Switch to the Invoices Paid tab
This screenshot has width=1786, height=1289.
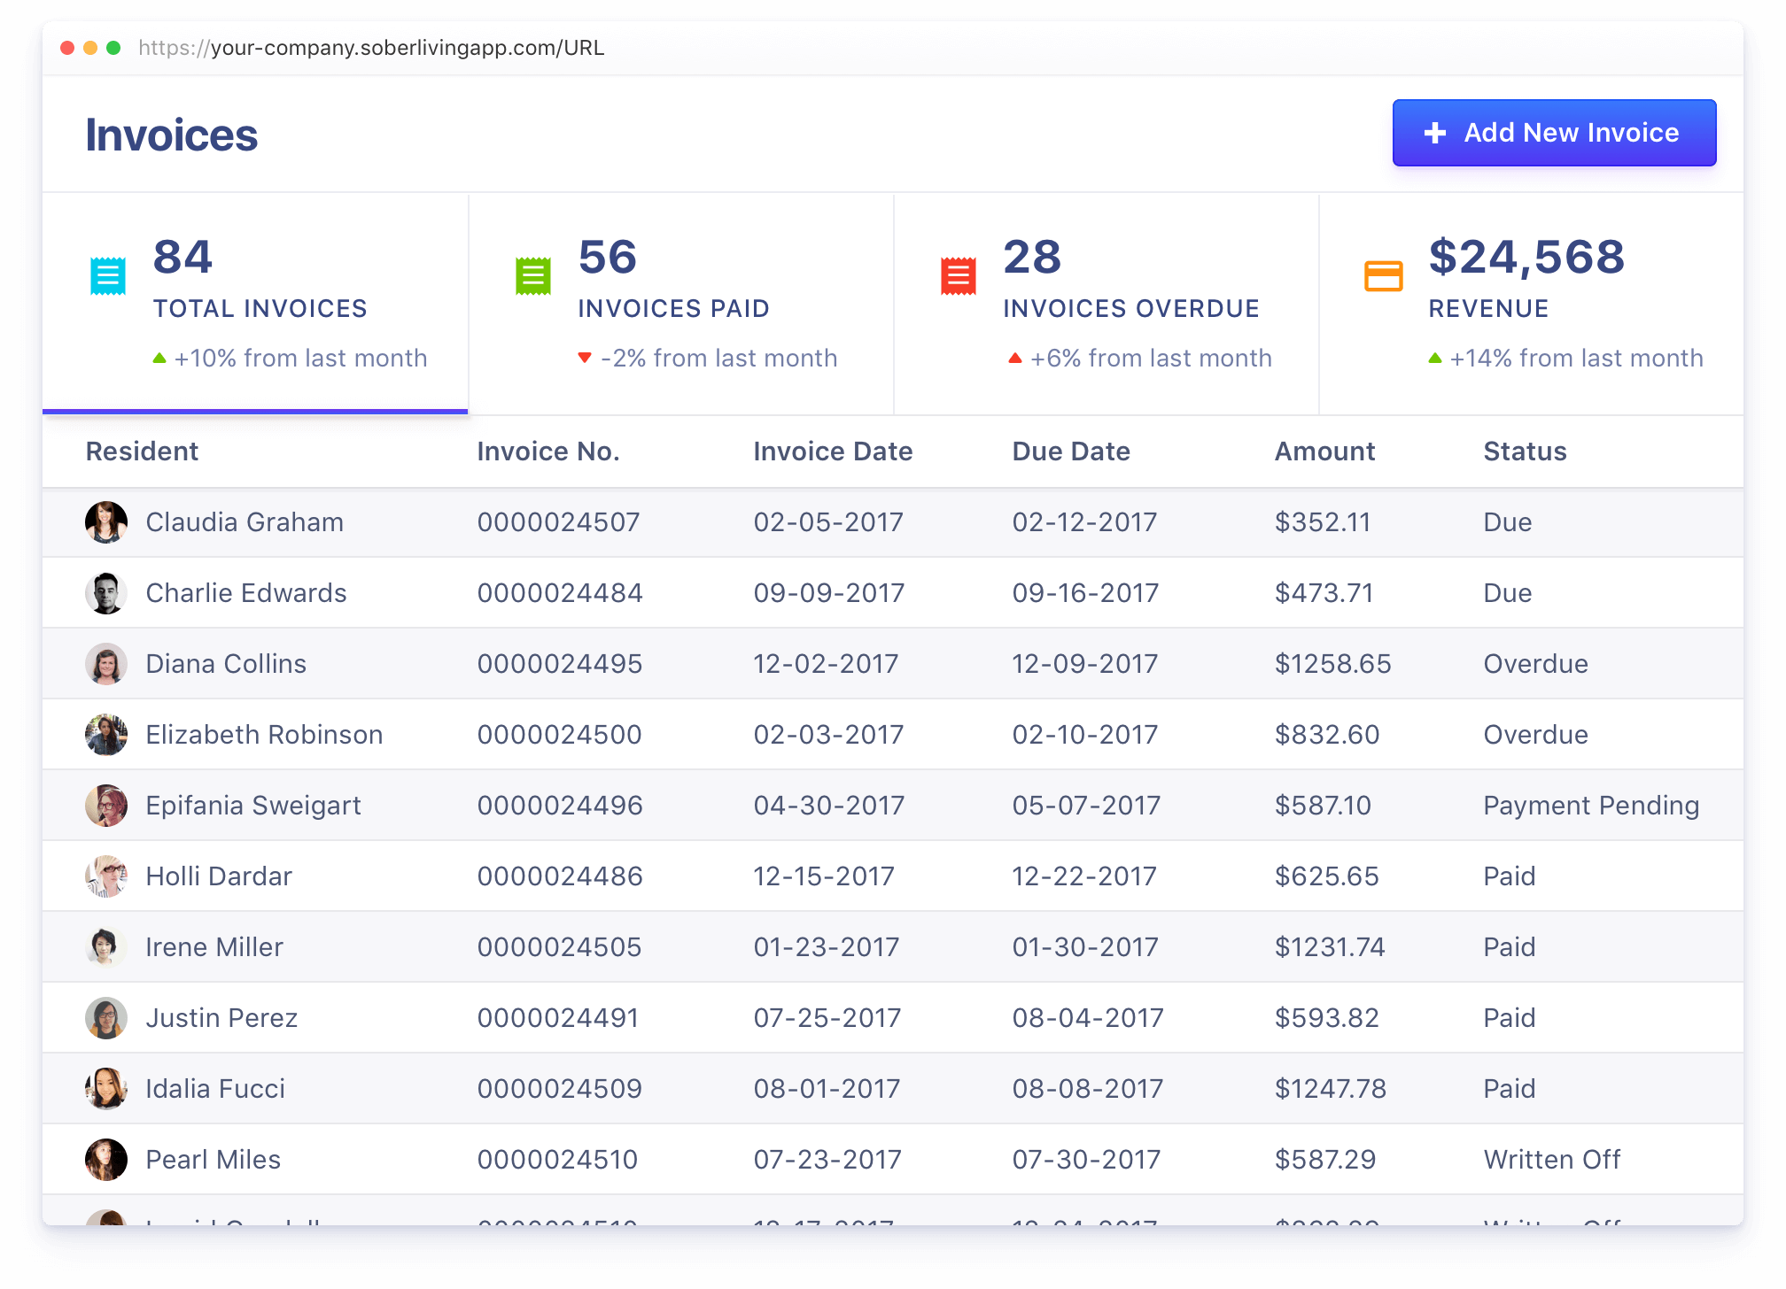(681, 304)
